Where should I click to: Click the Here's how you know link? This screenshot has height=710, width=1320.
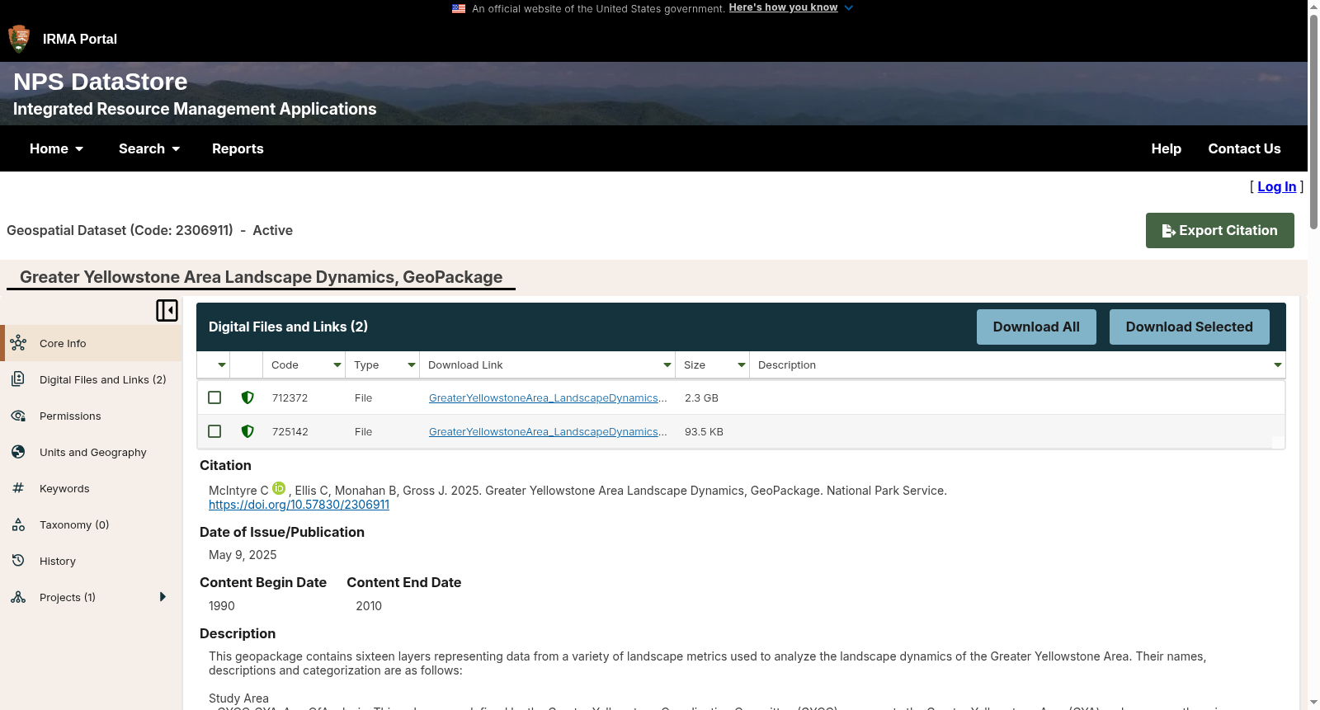[783, 7]
